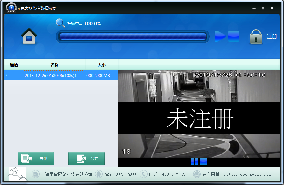Screen dimensions: 284x185
Task: Click the Home icon
Action: coord(29,36)
